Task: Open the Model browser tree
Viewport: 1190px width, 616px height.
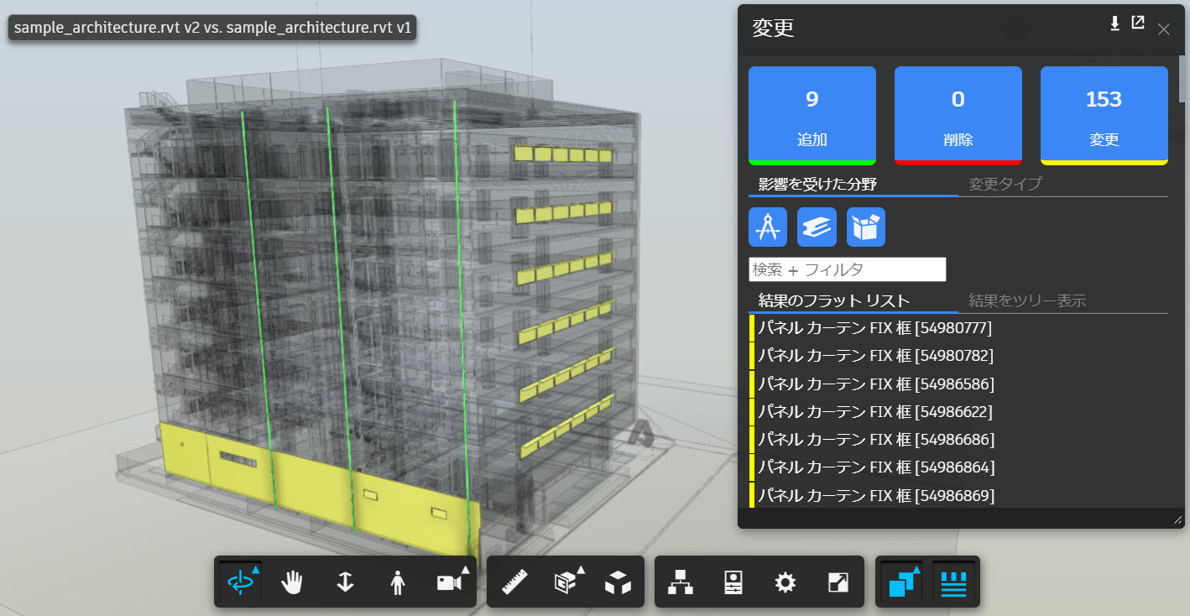Action: [680, 582]
